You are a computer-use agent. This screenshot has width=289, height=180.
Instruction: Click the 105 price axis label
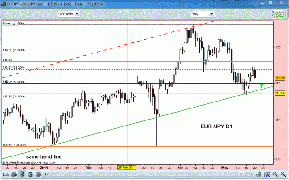[x=277, y=159]
